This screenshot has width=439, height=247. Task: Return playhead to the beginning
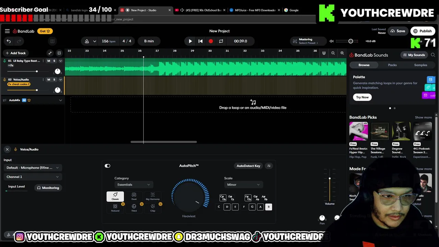point(200,41)
